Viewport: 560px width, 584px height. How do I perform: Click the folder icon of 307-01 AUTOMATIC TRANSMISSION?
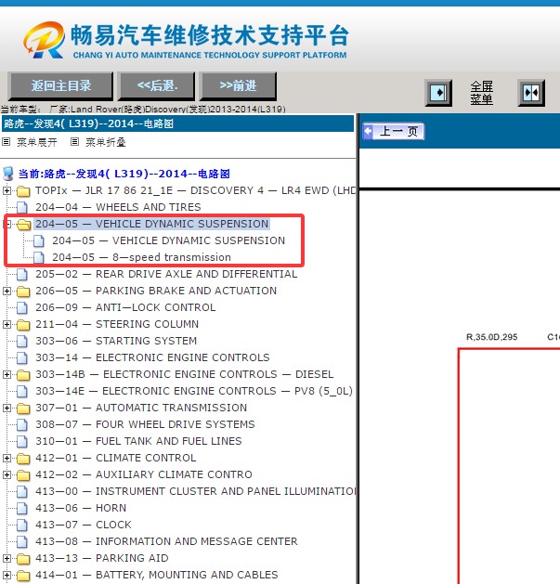click(23, 409)
